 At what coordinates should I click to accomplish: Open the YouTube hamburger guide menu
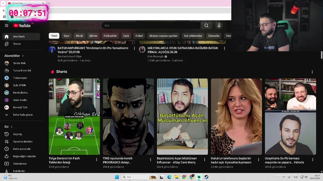pyautogui.click(x=7, y=25)
